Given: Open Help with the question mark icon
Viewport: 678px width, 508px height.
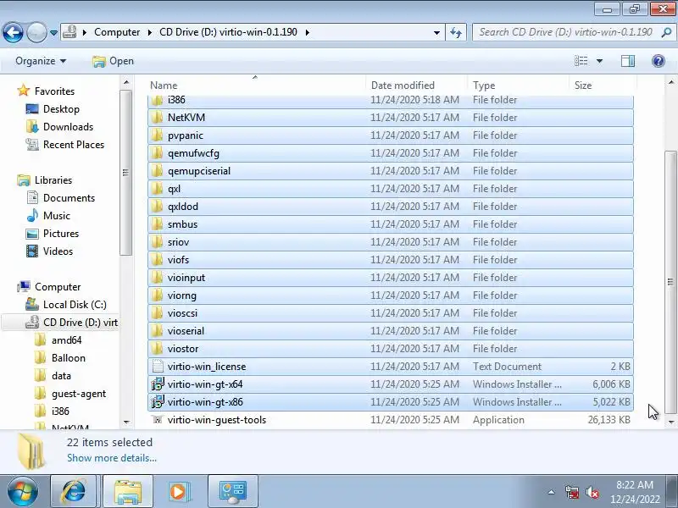Looking at the screenshot, I should [x=659, y=61].
